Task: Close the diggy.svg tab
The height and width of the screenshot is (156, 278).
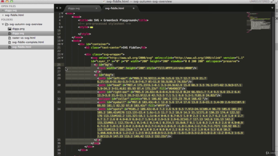Action: pos(96,8)
